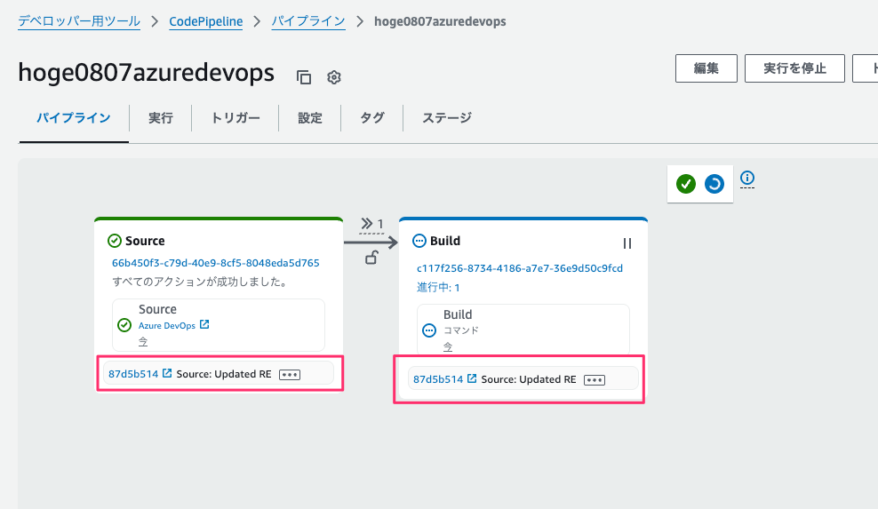Open CodePipeline breadcrumb link

(206, 21)
